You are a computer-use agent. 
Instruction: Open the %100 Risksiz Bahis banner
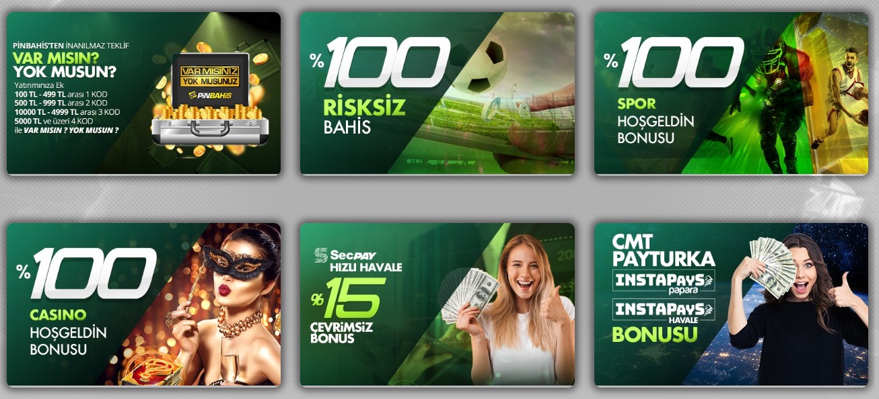click(x=437, y=93)
